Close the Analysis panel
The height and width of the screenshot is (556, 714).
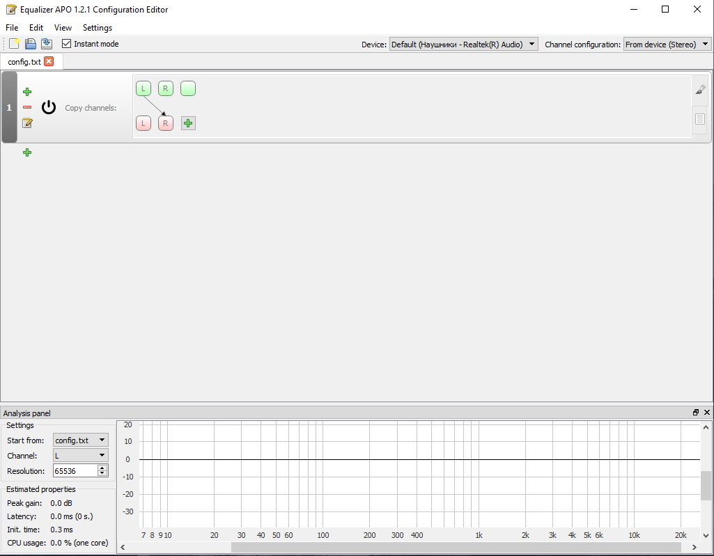click(707, 412)
